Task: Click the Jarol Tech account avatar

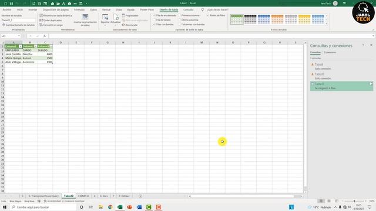Action: 335,4
